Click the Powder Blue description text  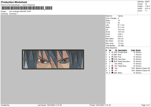123,52
